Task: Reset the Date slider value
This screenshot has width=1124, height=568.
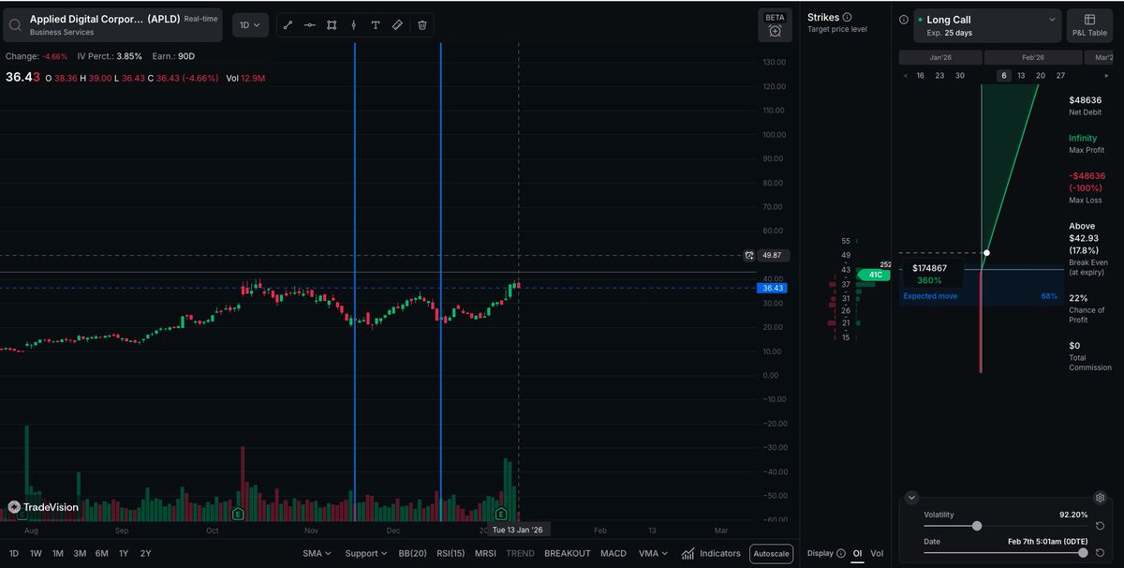Action: coord(1100,552)
